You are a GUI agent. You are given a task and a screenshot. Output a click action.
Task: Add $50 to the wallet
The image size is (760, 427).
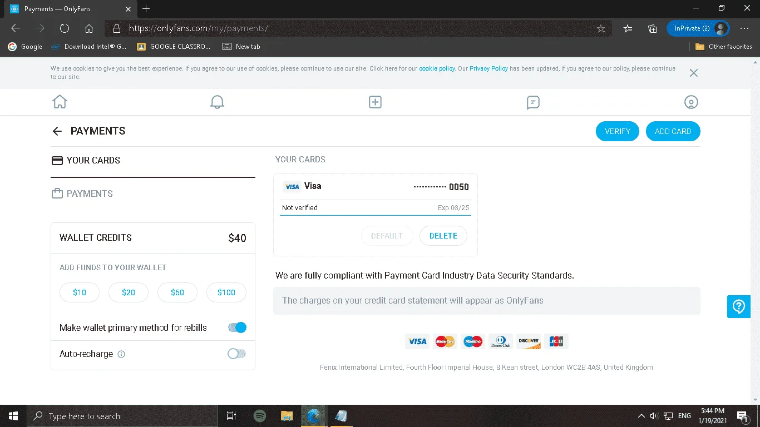tap(177, 292)
